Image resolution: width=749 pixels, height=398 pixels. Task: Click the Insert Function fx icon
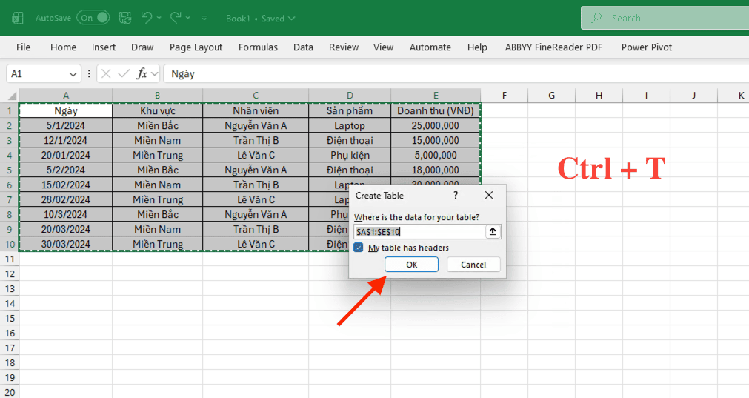point(142,73)
